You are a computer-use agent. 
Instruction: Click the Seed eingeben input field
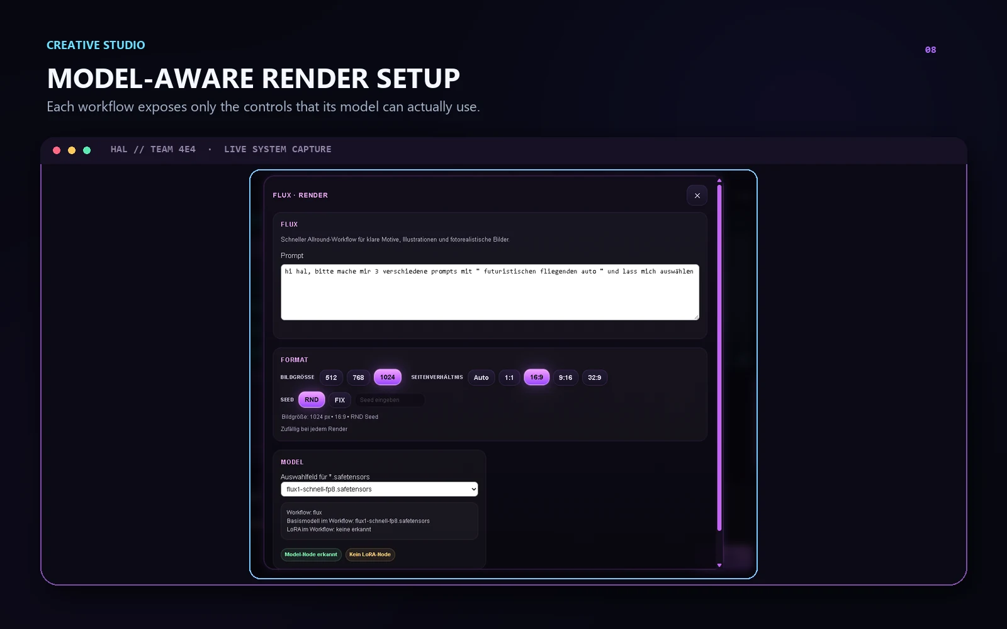[x=390, y=400]
